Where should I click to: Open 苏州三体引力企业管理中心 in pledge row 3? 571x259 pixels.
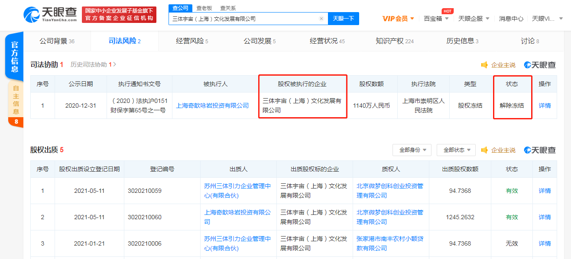point(237,243)
